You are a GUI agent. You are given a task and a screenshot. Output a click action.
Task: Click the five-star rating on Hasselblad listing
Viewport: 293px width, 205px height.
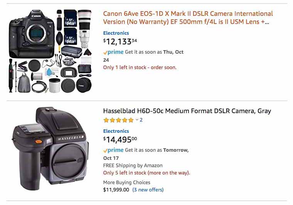coord(118,120)
